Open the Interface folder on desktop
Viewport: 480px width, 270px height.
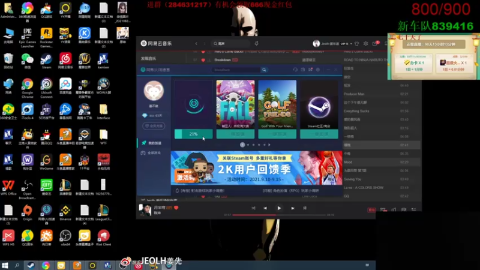coord(103,112)
